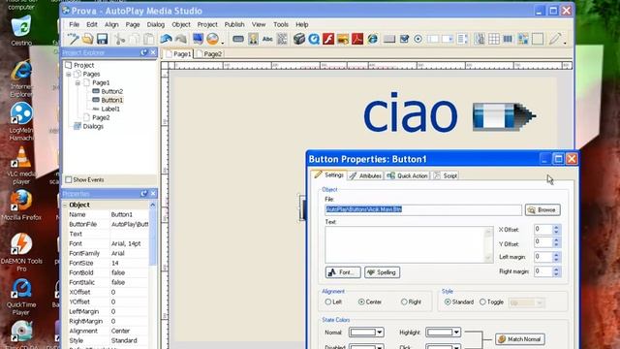The image size is (620, 349).
Task: Insert a Video object camera icon
Action: click(299, 39)
